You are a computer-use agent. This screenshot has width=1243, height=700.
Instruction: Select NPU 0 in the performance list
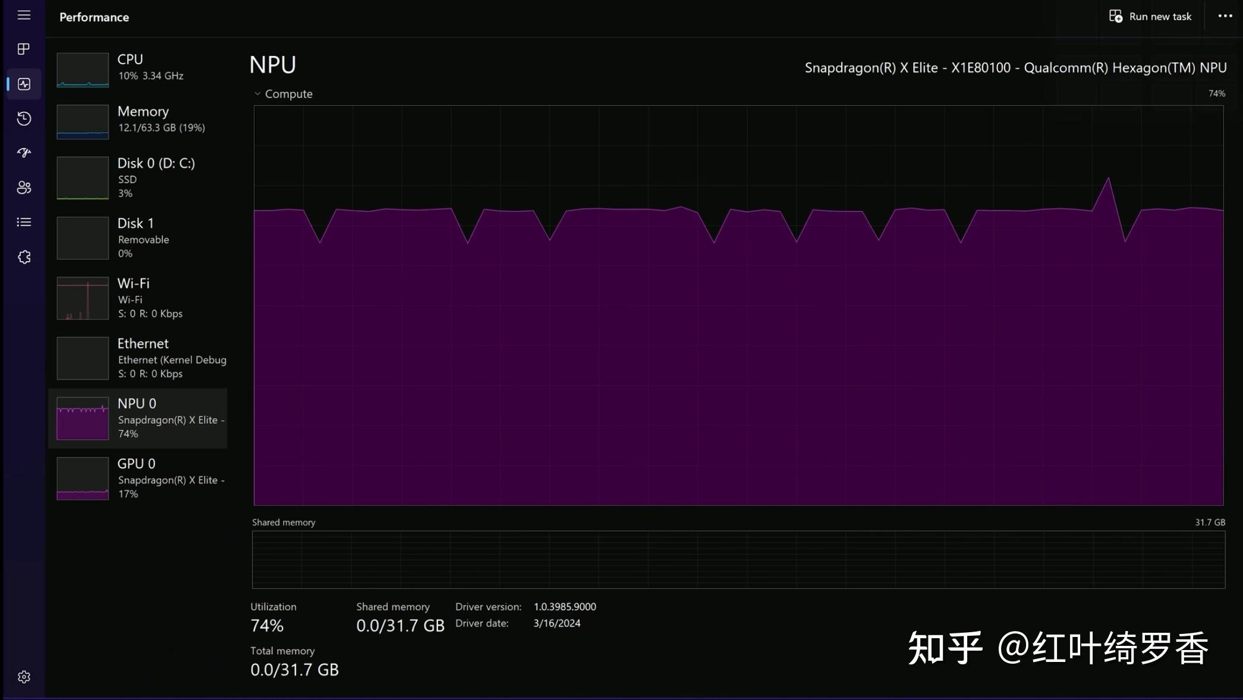138,418
